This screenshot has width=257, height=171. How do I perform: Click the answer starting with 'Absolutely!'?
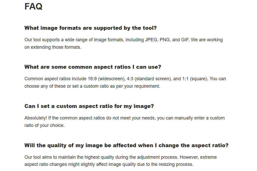click(x=125, y=122)
